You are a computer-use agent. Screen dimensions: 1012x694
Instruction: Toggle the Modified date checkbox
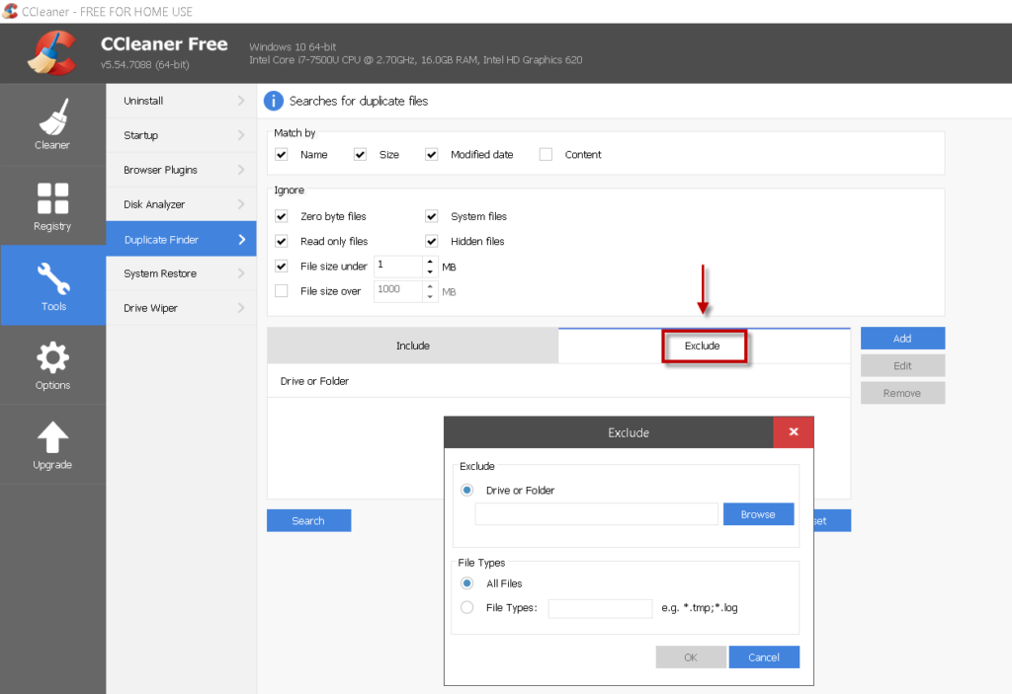[x=432, y=155]
